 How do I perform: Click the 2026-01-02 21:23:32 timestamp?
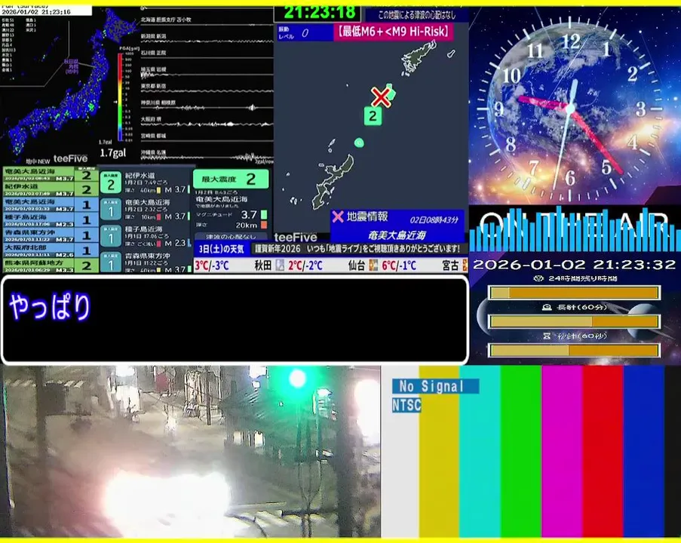tap(574, 264)
